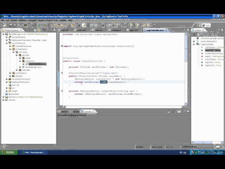225x169 pixels.
Task: Click the Run (green play) toolbar button
Action: tap(39, 25)
